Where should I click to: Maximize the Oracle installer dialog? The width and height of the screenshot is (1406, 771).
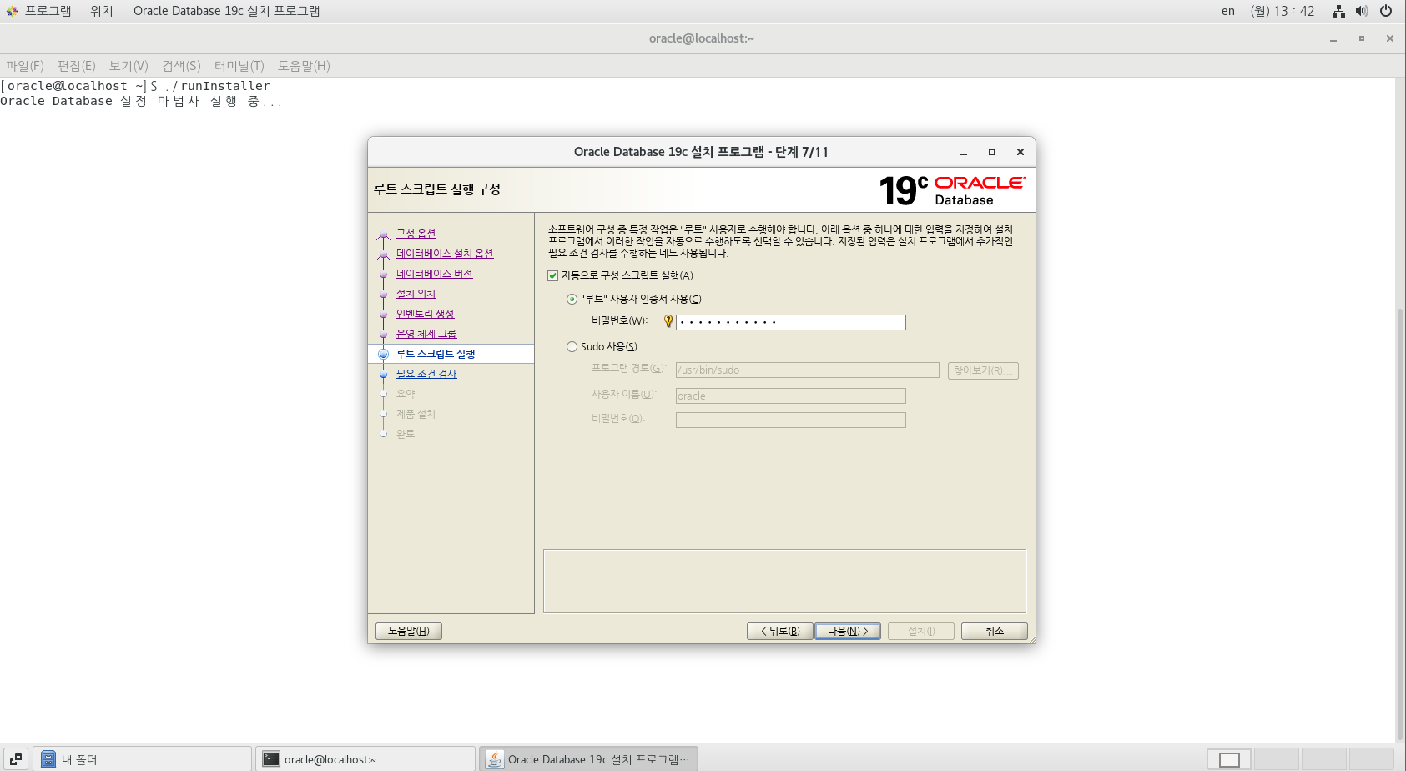point(992,152)
